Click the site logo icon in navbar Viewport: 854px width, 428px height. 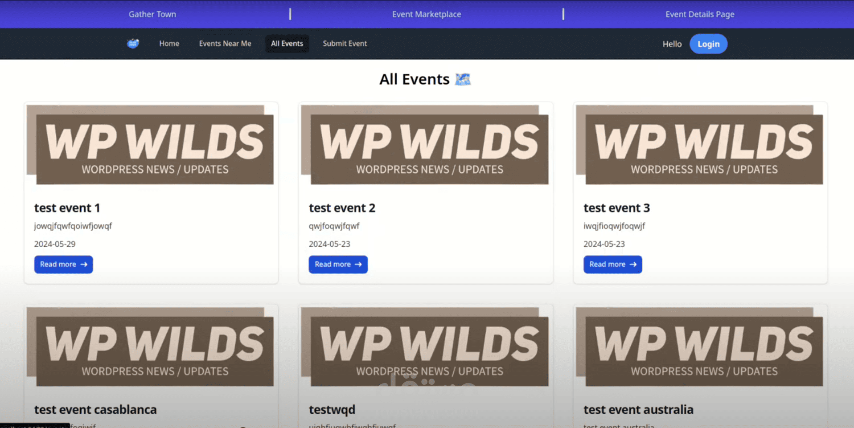[x=133, y=43]
